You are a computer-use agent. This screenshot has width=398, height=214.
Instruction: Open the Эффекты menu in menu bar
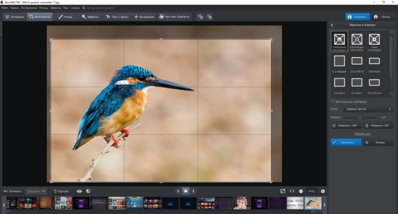(x=56, y=8)
